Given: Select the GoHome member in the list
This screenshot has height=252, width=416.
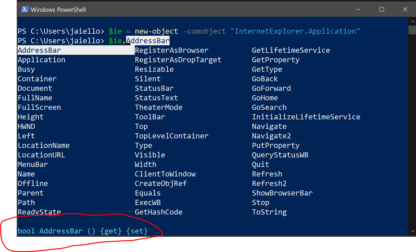Looking at the screenshot, I should [x=265, y=98].
